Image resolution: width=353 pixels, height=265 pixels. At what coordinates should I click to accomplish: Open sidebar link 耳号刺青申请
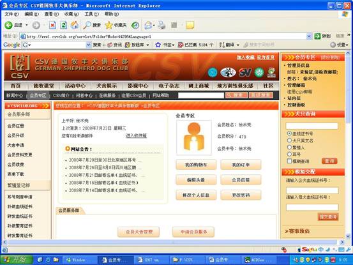(x=20, y=197)
